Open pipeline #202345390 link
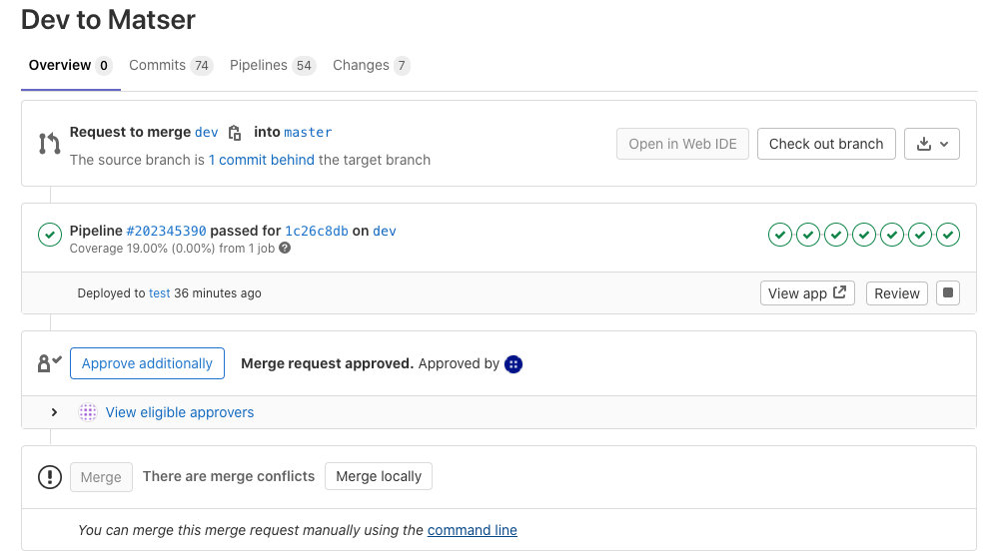 coord(166,231)
